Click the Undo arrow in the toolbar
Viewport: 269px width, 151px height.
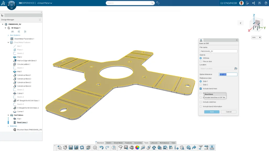101,148
